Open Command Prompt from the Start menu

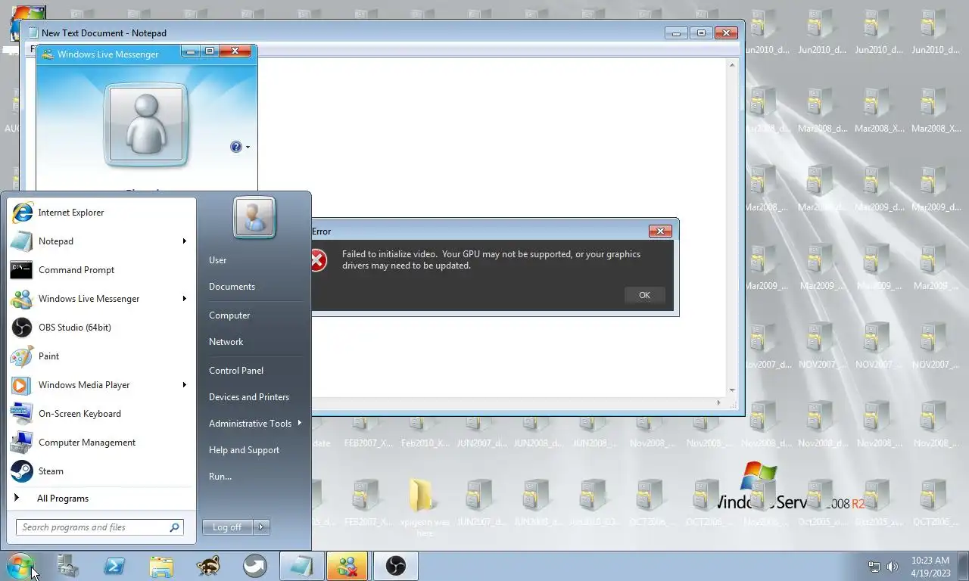pos(101,270)
